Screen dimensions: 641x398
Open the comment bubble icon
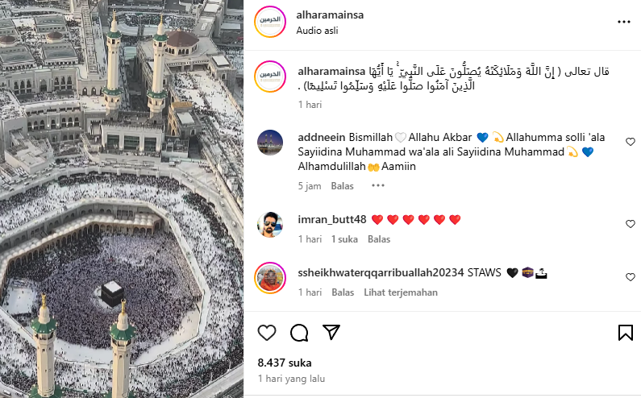coord(299,333)
